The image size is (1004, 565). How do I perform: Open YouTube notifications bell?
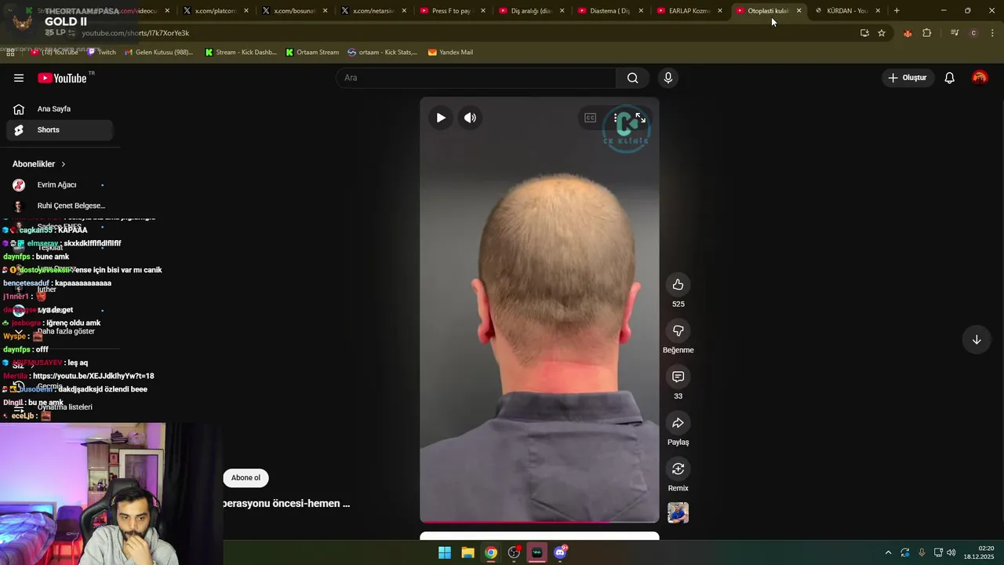coord(949,78)
